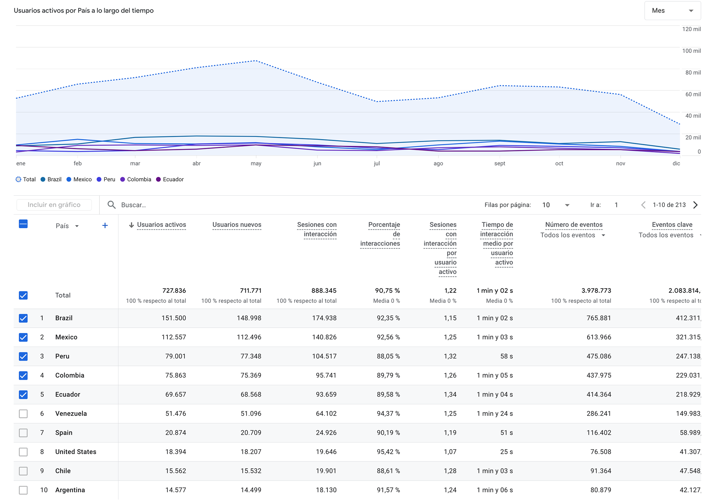Click the may tick label on chart

[x=256, y=164]
